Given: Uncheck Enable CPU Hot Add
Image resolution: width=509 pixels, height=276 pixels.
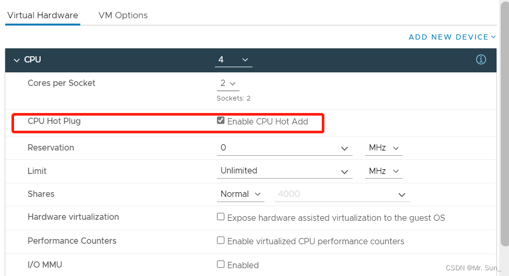Looking at the screenshot, I should pyautogui.click(x=221, y=121).
